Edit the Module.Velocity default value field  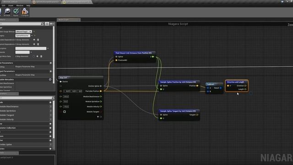pyautogui.click(x=66, y=107)
